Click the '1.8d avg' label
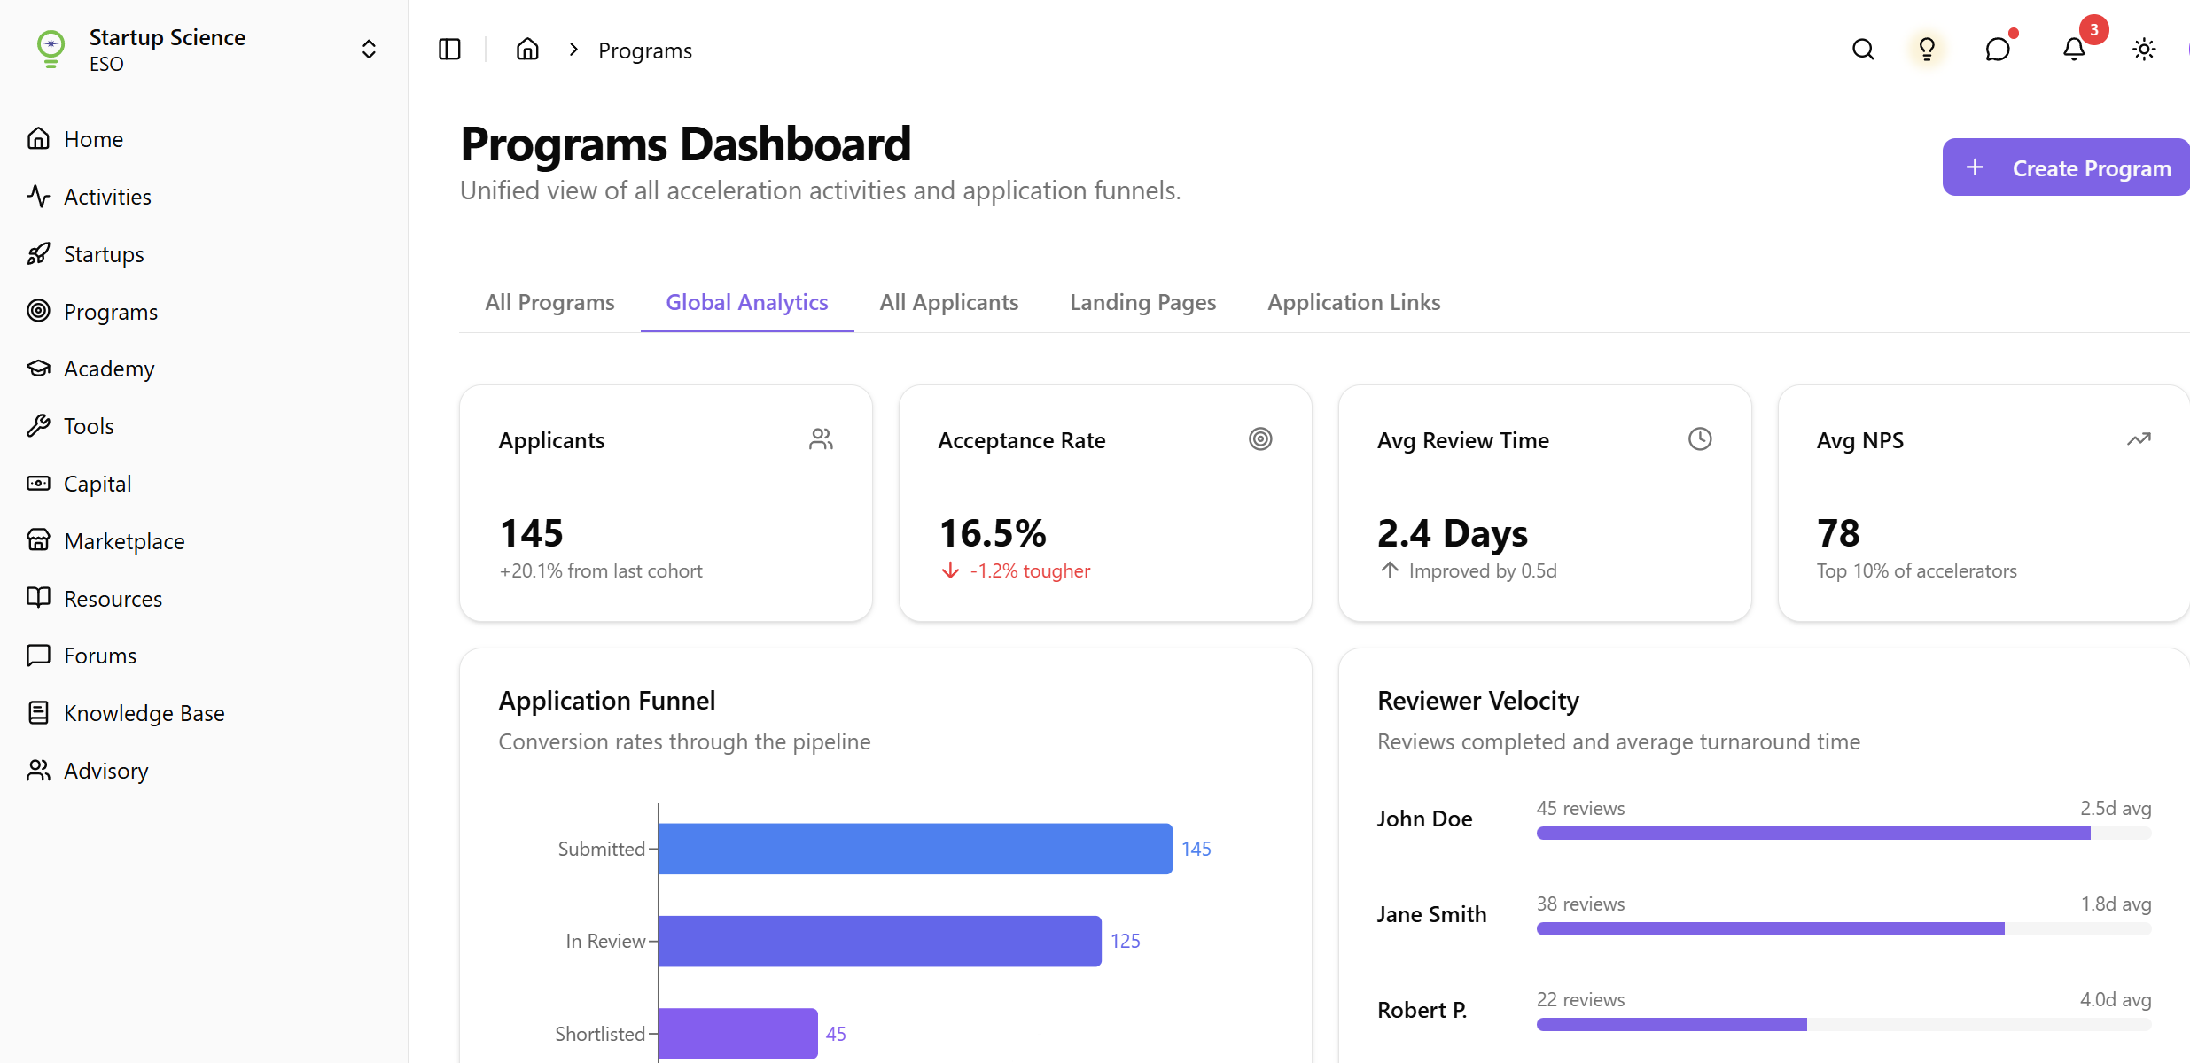Screen dimensions: 2190x1063 (2116, 904)
